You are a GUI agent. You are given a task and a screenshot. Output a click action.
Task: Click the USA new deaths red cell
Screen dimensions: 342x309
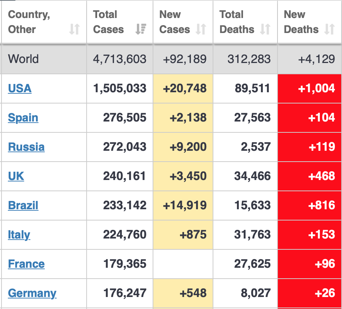tap(310, 88)
